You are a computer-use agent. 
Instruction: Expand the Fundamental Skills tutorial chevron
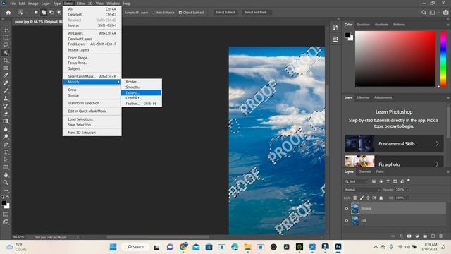tap(437, 143)
